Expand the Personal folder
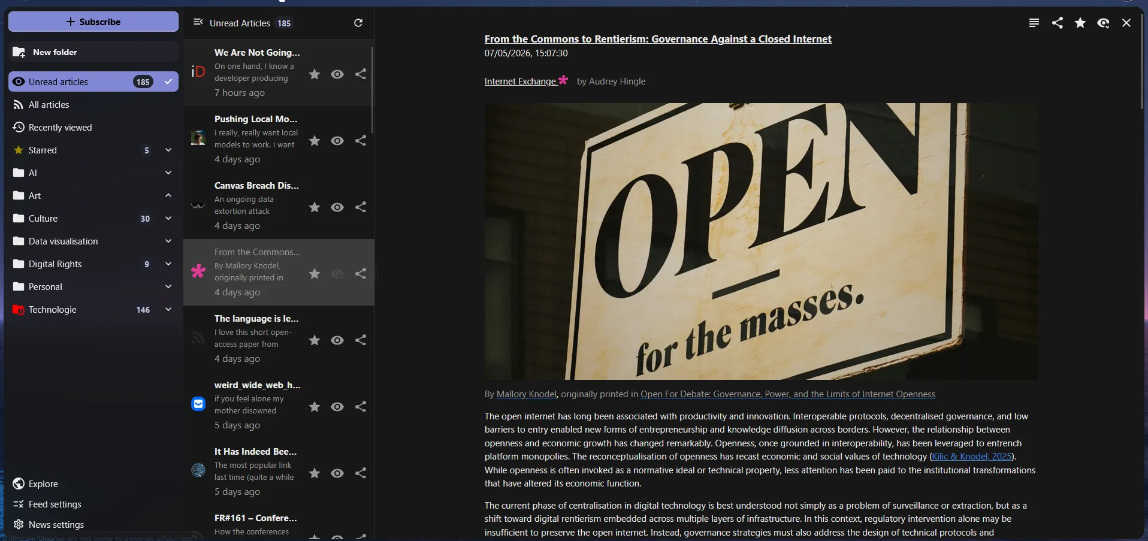This screenshot has width=1148, height=541. click(168, 287)
